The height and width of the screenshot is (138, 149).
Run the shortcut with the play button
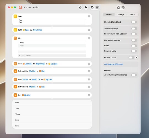[86, 7]
